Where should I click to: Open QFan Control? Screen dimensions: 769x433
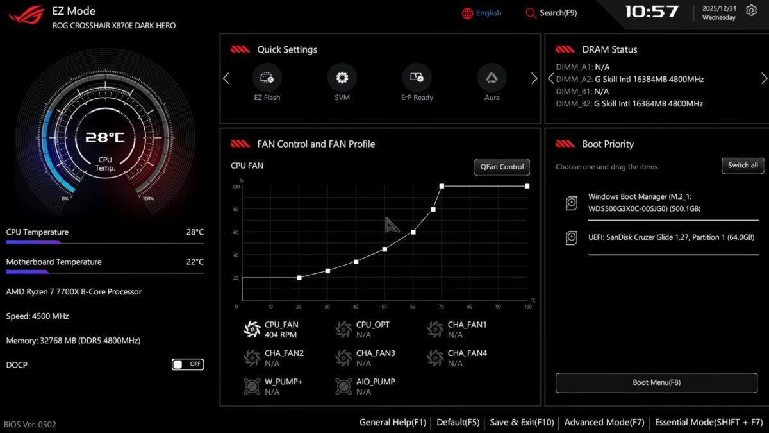(x=502, y=167)
